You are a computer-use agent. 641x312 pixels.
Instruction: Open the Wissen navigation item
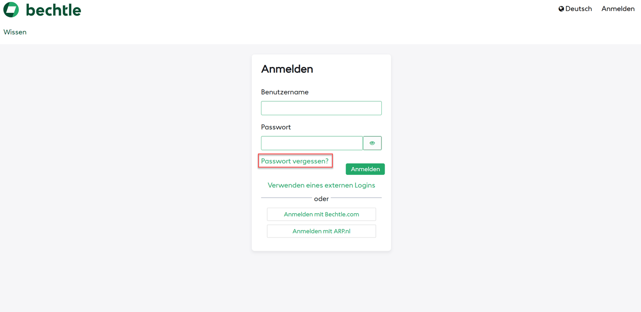[15, 32]
